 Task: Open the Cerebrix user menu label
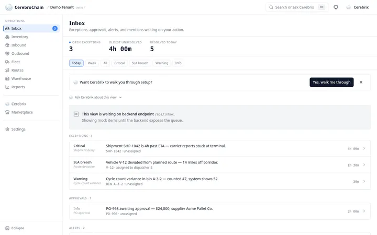coord(361,7)
